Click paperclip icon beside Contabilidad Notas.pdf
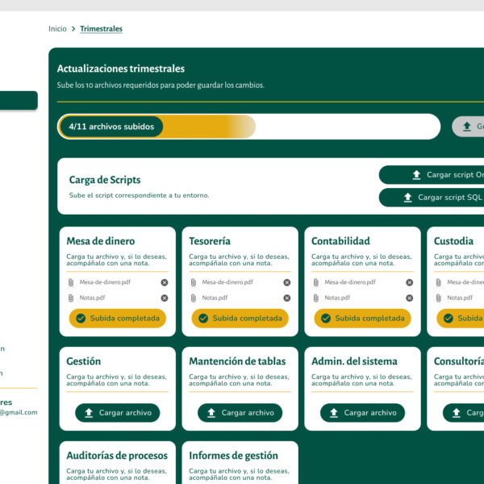The width and height of the screenshot is (484, 484). click(316, 298)
